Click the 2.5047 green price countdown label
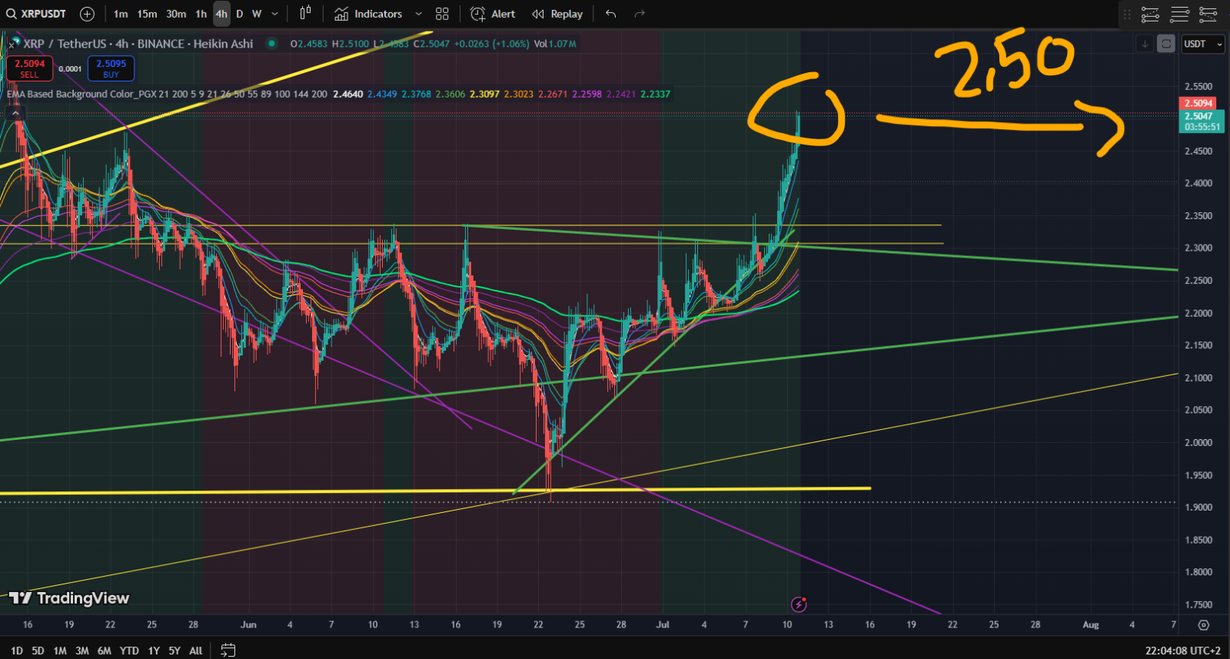This screenshot has width=1230, height=659. 1202,121
